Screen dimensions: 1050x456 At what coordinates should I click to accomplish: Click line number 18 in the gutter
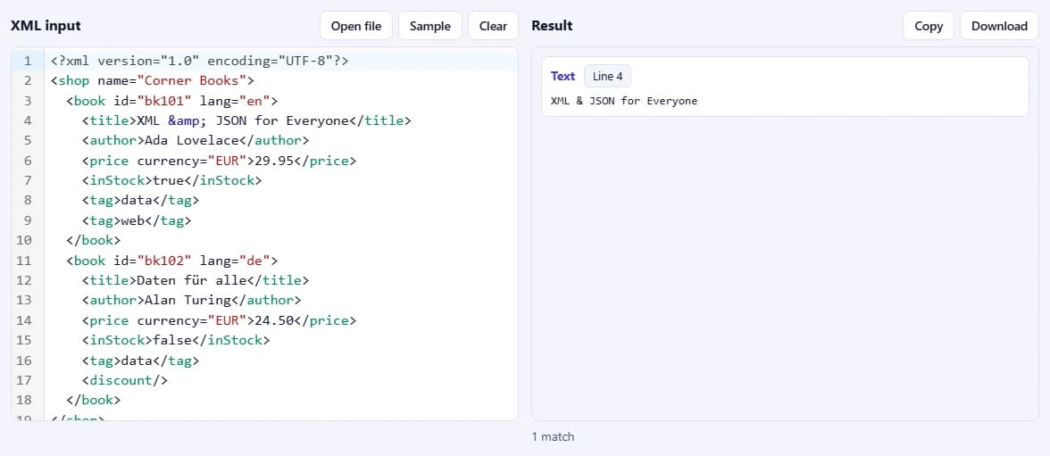pos(24,400)
